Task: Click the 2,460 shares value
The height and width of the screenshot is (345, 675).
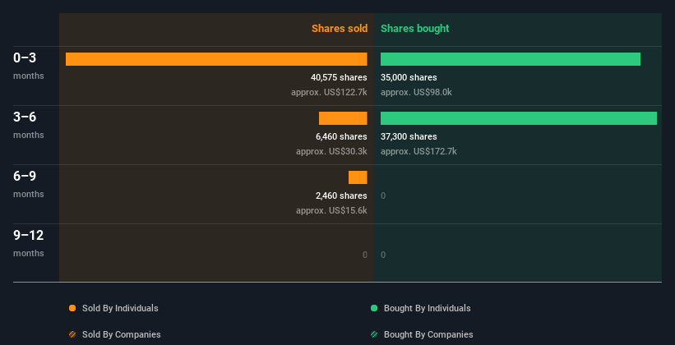Action: coord(341,195)
